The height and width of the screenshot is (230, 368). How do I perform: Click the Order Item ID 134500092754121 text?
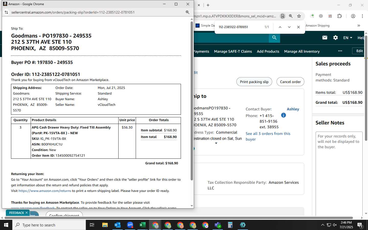[58, 156]
